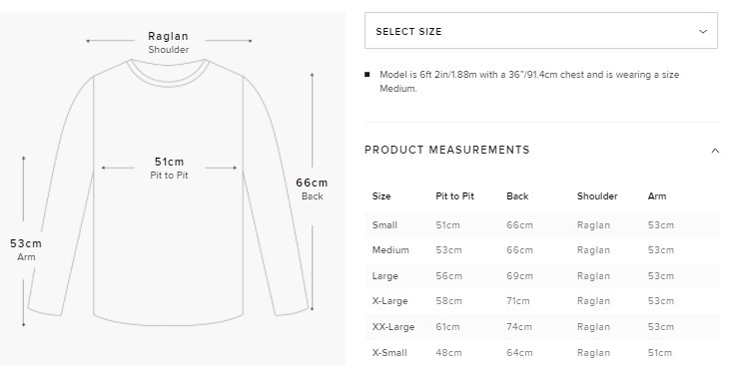The width and height of the screenshot is (729, 370).
Task: Click the Medium size row
Action: click(x=541, y=250)
